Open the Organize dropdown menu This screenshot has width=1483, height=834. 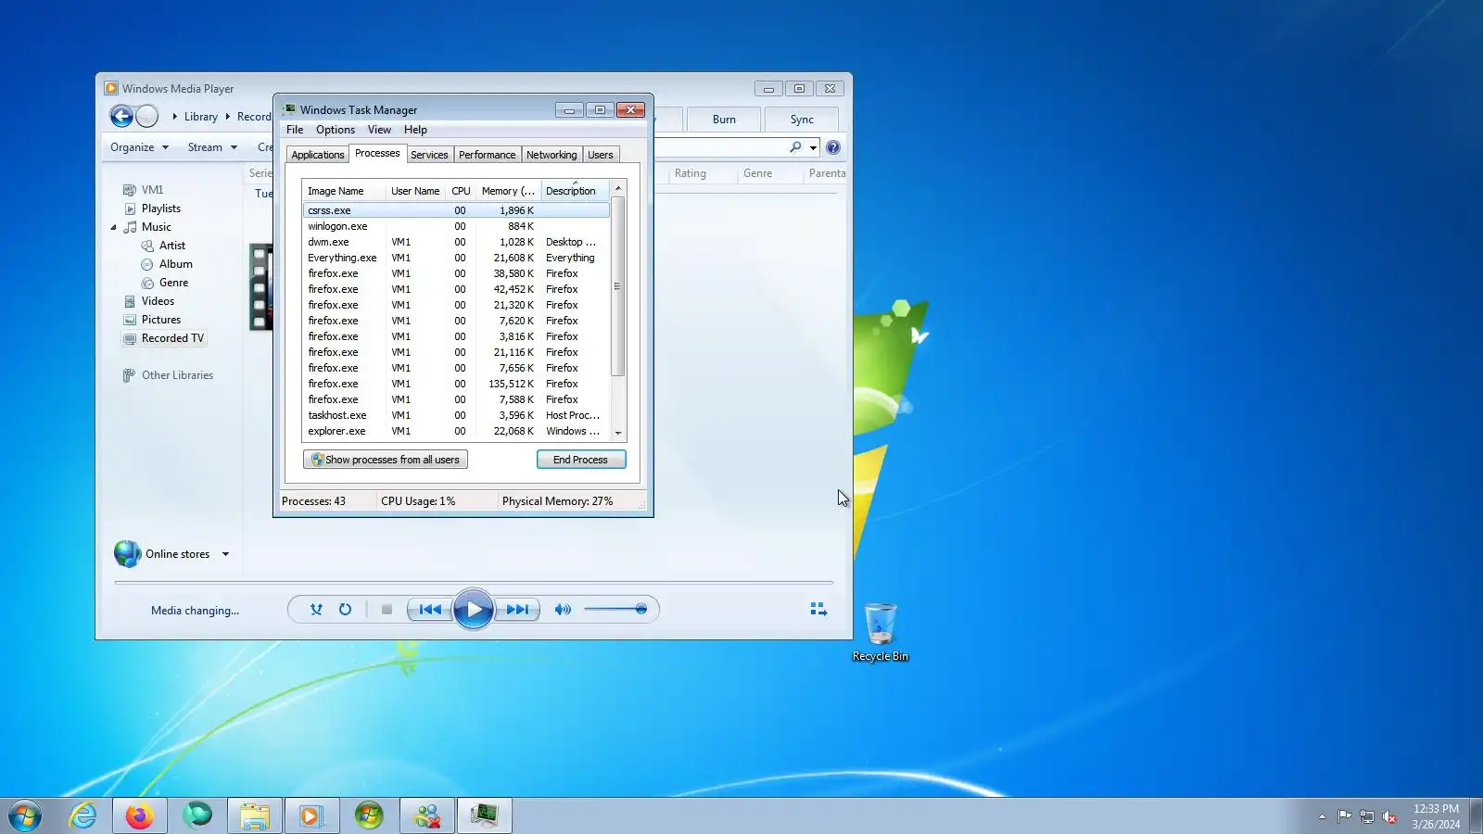[139, 147]
